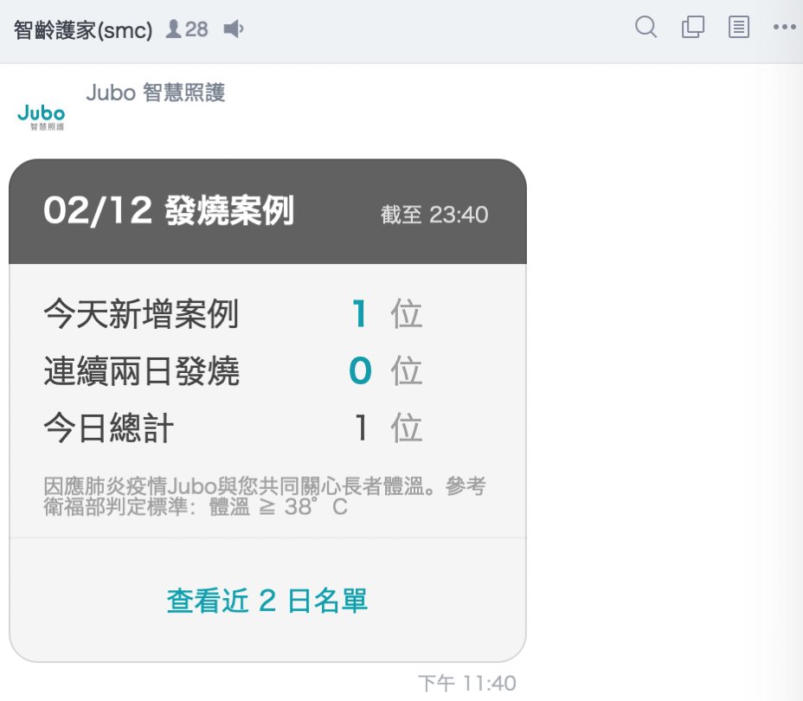Screen dimensions: 803x701
Task: Click the teal 0 consecutive fever count
Action: pyautogui.click(x=360, y=370)
